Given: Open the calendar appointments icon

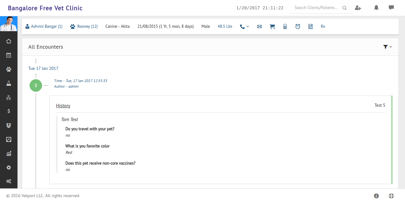Looking at the screenshot, I should click(x=9, y=55).
